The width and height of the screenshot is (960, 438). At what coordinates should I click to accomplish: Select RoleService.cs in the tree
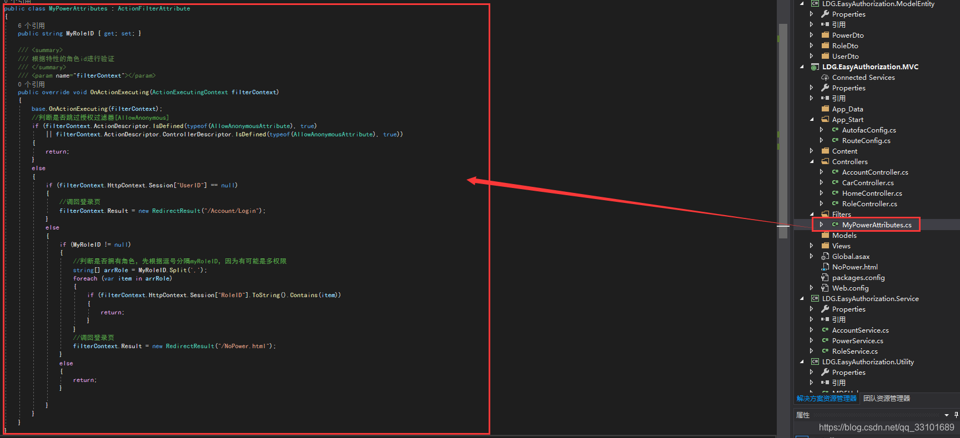pyautogui.click(x=855, y=351)
